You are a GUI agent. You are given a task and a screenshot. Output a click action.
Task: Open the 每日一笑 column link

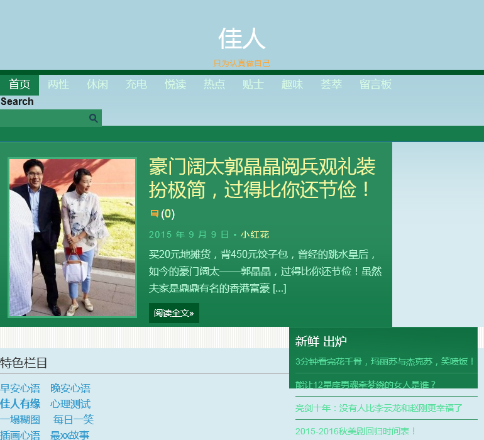click(x=73, y=420)
